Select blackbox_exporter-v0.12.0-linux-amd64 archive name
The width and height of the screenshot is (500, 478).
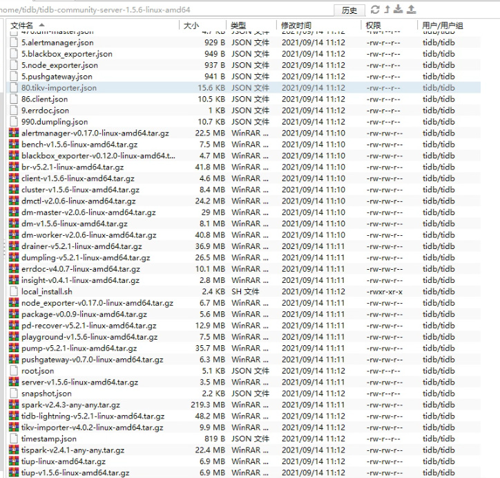pyautogui.click(x=98, y=156)
